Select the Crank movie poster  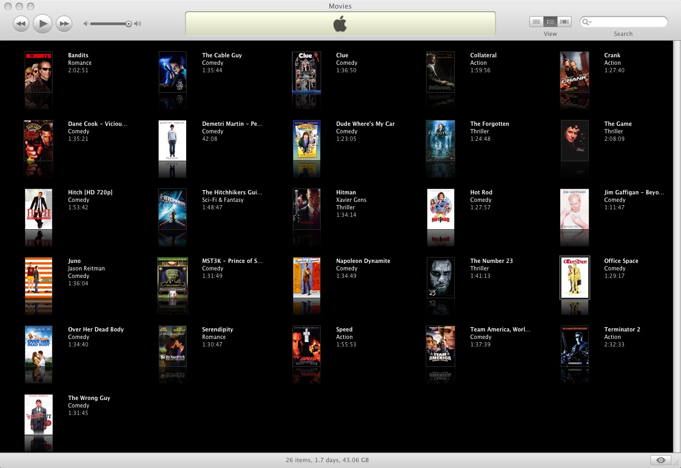point(574,72)
